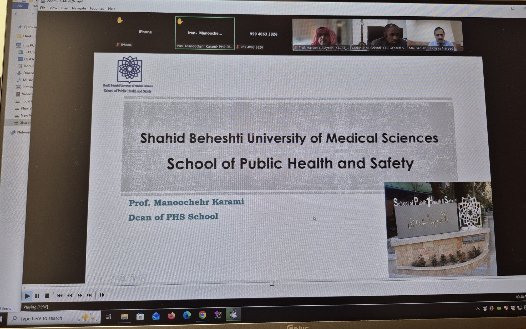This screenshot has width=526, height=329.
Task: Open the Play menu
Action: coord(64,8)
